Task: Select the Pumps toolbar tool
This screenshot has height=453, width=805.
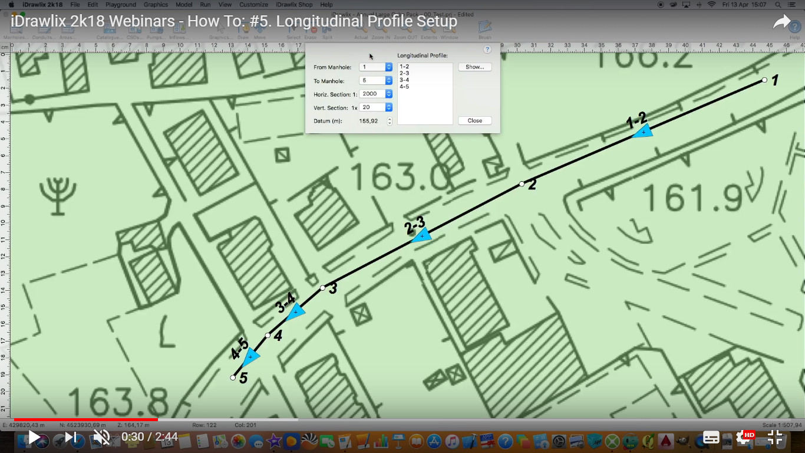Action: click(156, 31)
